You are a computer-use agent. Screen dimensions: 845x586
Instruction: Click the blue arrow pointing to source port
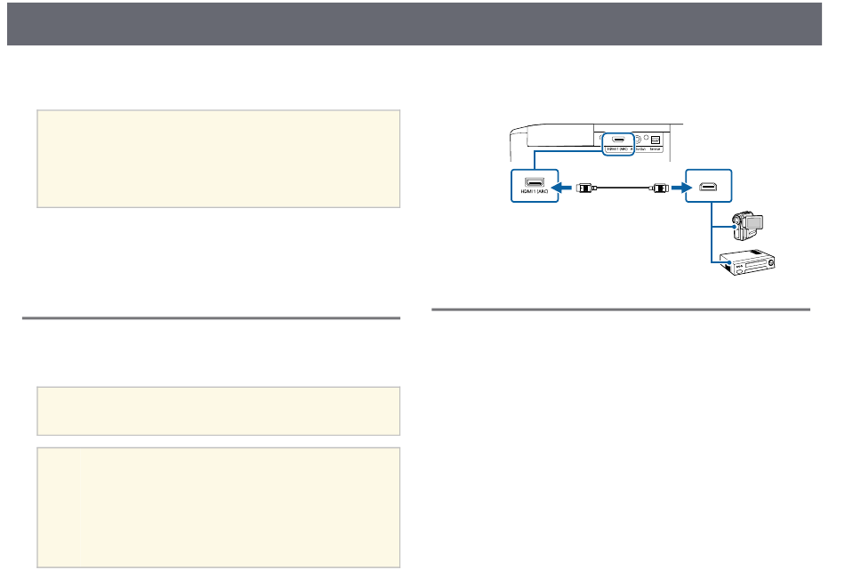click(x=682, y=188)
